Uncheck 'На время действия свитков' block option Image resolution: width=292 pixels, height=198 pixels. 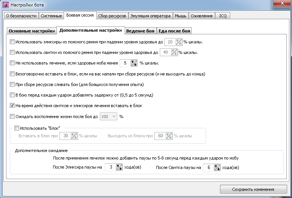12,106
